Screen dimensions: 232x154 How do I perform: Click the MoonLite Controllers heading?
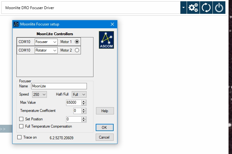click(x=55, y=34)
